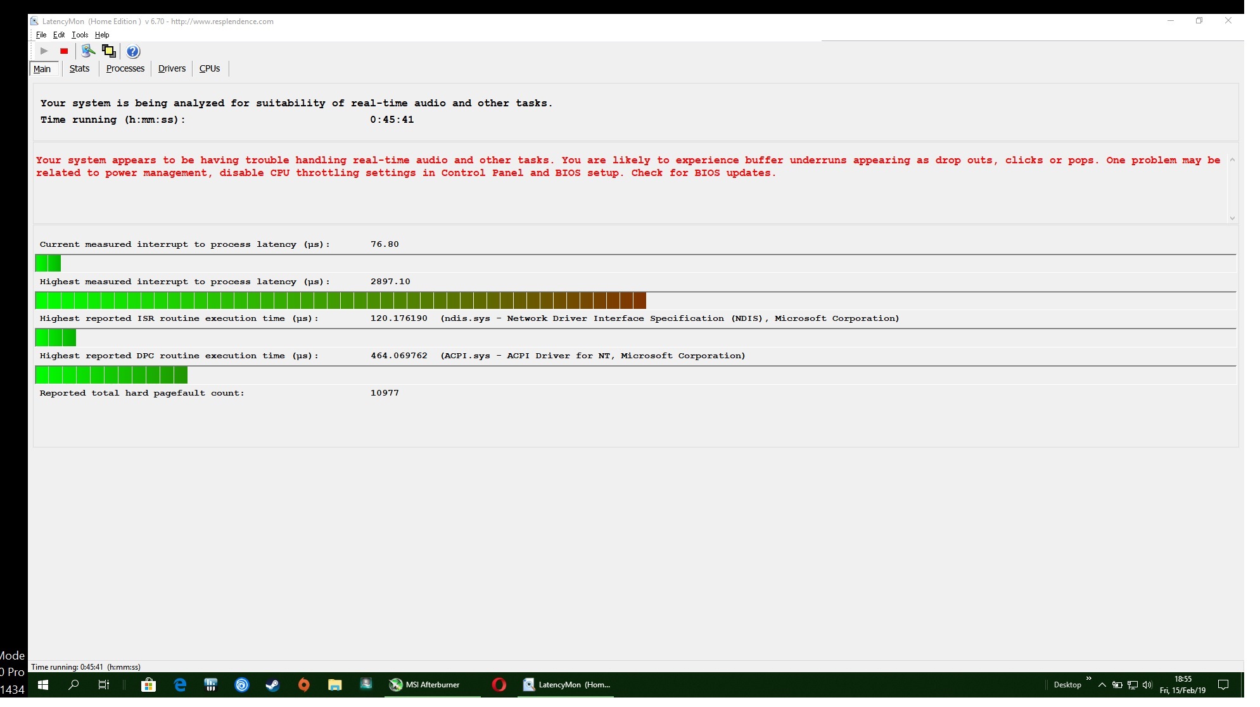Open the Uplay swirl icon on taskbar
The height and width of the screenshot is (707, 1260).
[242, 685]
